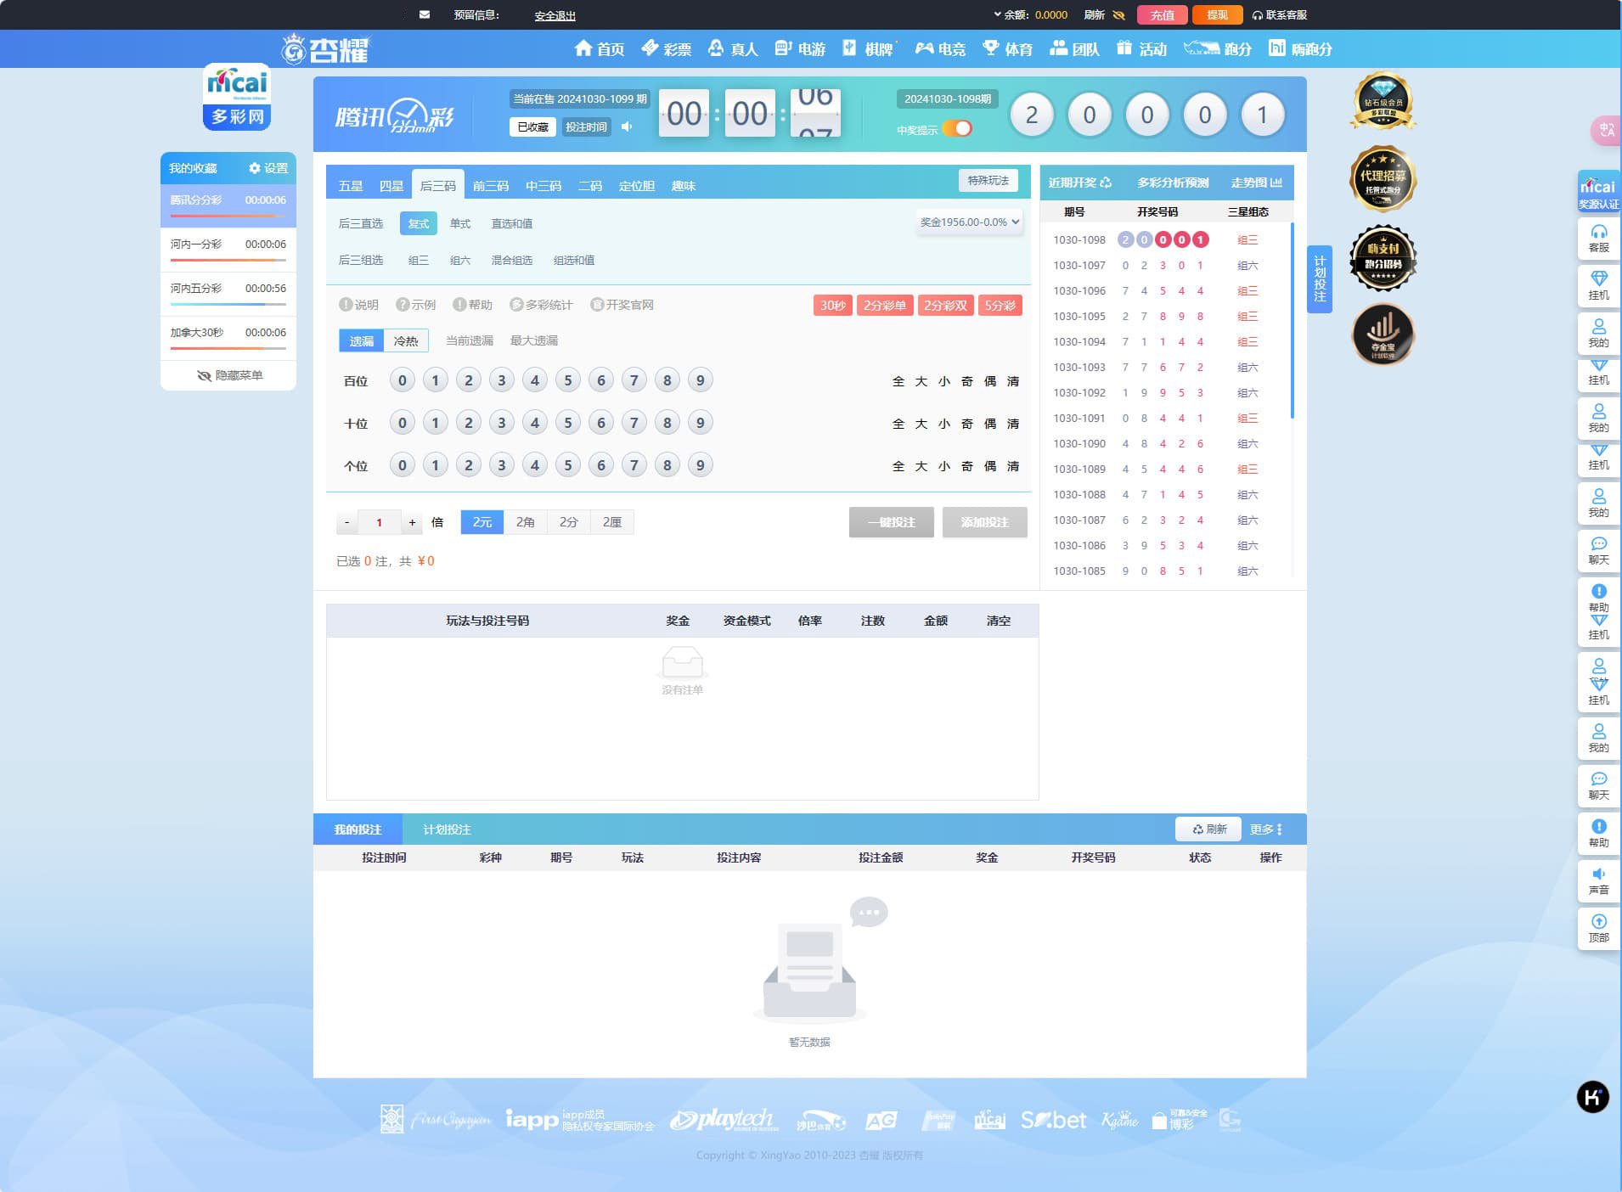Select the 2角 amount unit option
The height and width of the screenshot is (1192, 1622).
click(525, 522)
